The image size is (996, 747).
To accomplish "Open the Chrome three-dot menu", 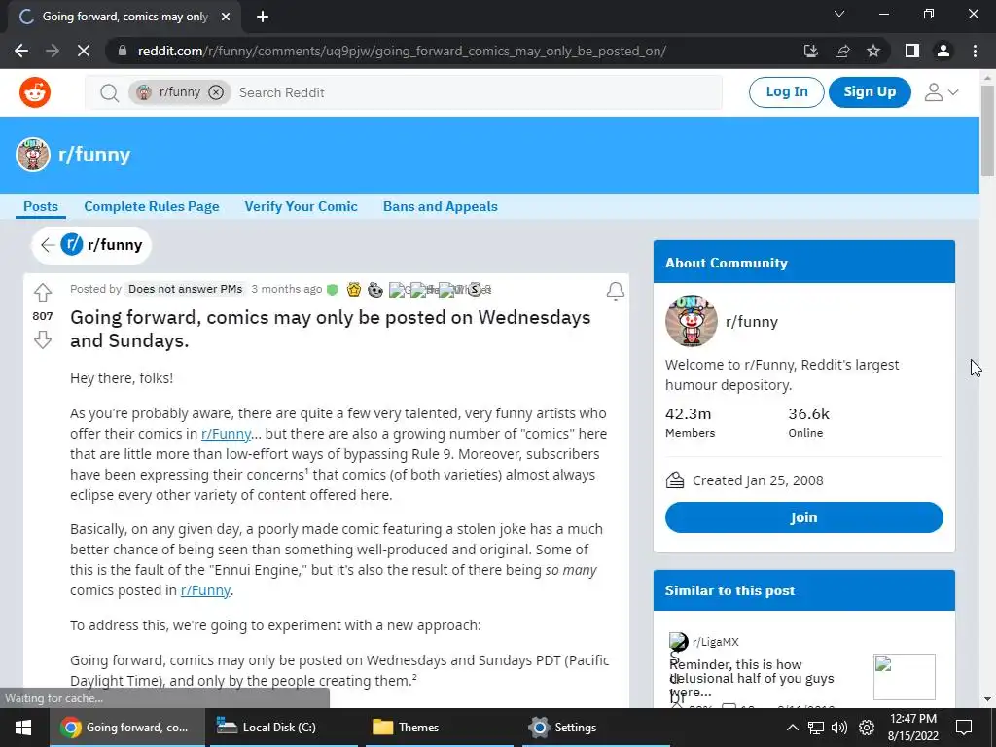I will pos(975,51).
